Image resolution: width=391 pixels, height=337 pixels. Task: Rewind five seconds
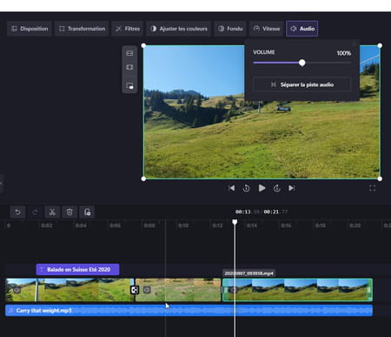click(246, 188)
